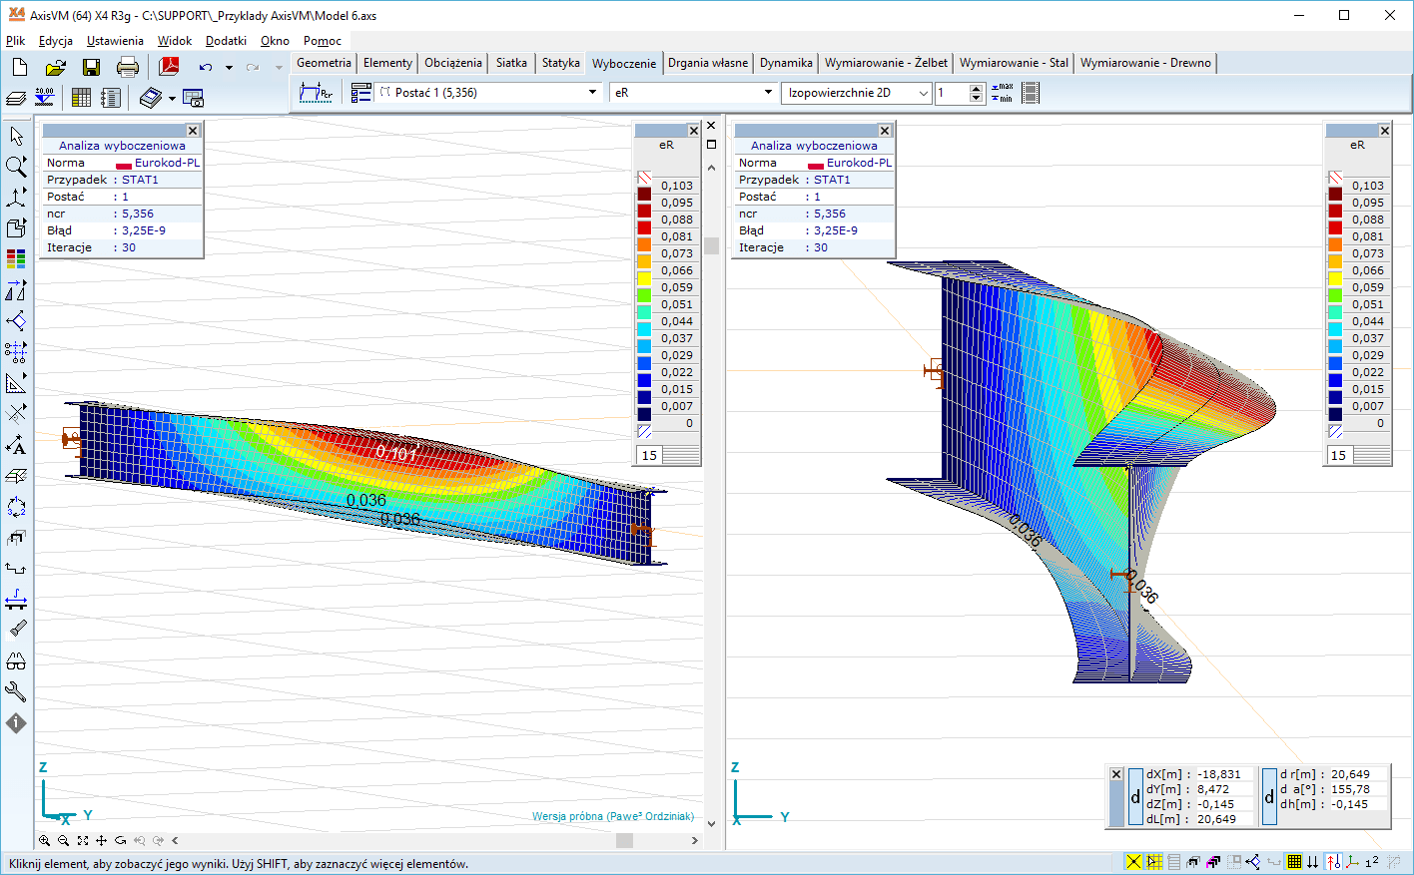Image resolution: width=1414 pixels, height=875 pixels.
Task: Click the Save model floppy disk icon
Action: [91, 67]
